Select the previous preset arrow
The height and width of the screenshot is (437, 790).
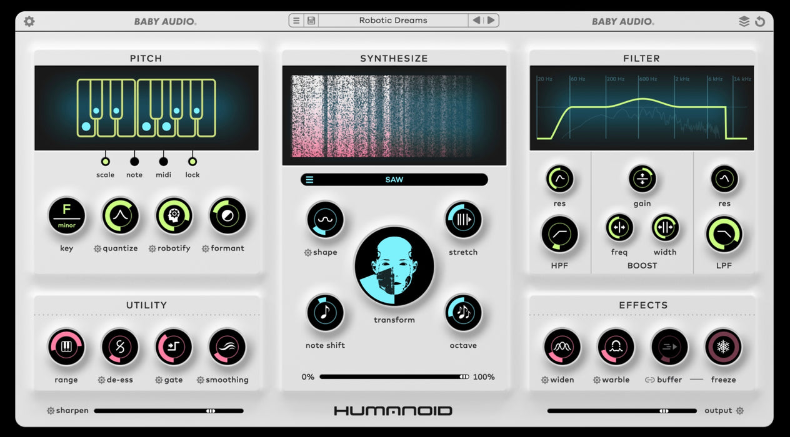pos(476,21)
